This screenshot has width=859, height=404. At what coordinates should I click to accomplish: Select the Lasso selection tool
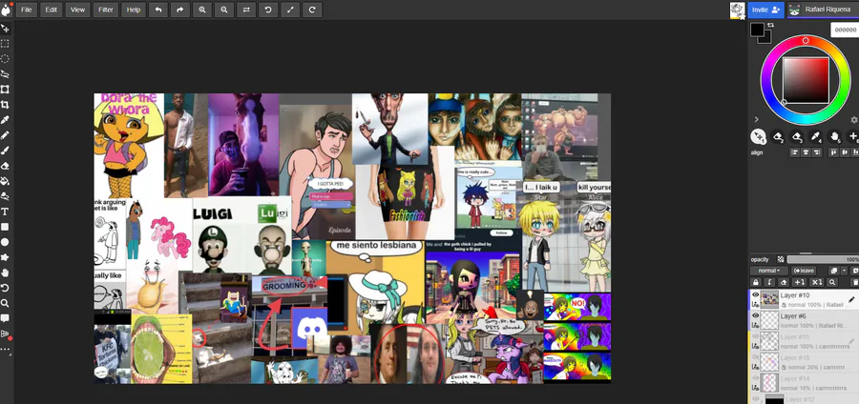[5, 73]
